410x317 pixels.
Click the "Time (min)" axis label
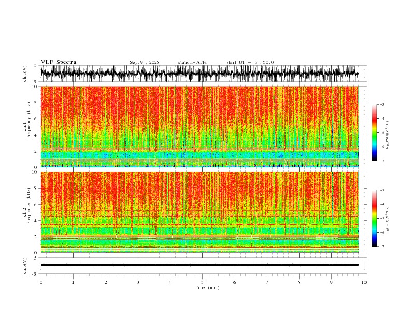(x=207, y=287)
